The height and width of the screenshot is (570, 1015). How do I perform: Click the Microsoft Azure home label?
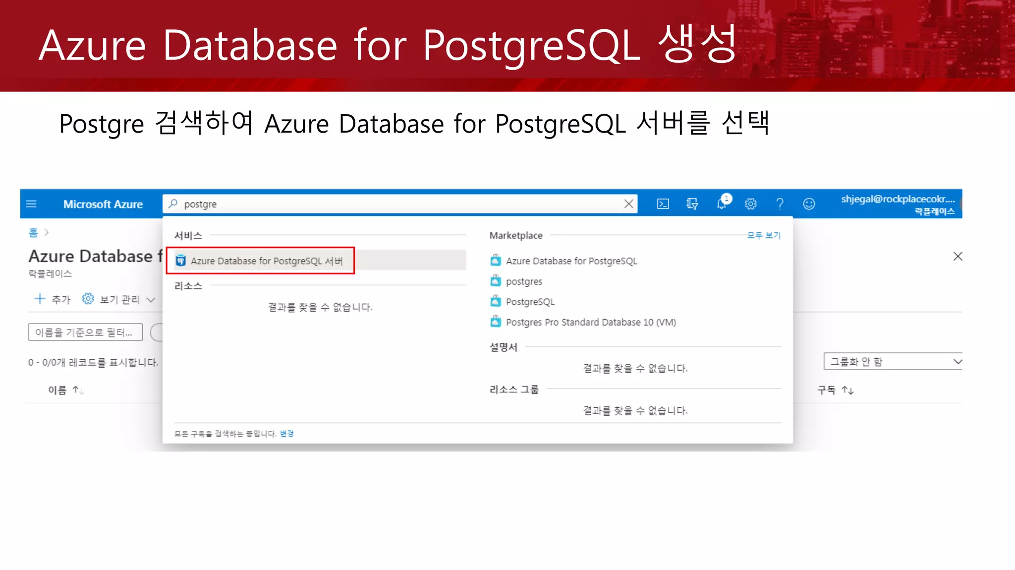click(103, 204)
